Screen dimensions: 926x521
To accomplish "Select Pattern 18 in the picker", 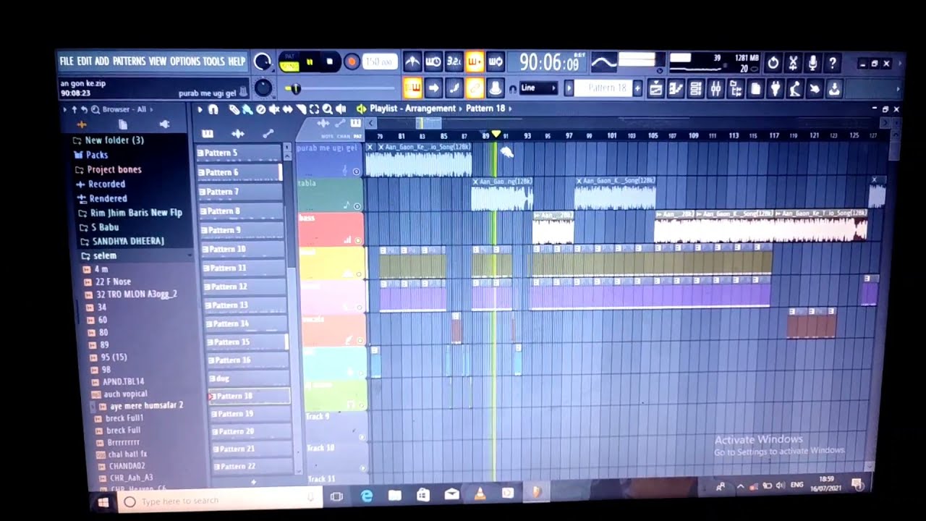I will coord(249,396).
